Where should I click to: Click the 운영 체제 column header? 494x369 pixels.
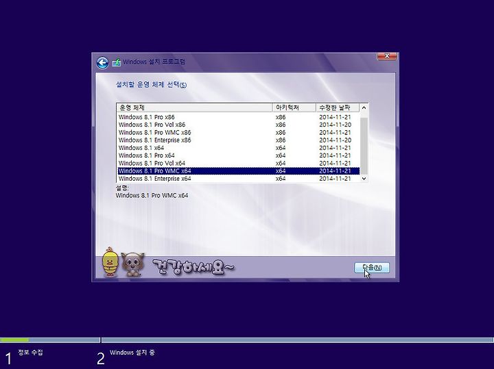pos(194,107)
